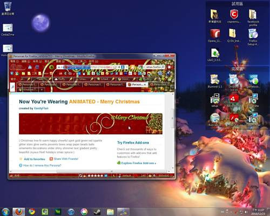Bookmark this page with the star icon
Screen dimensions: 270x216
click(x=114, y=67)
